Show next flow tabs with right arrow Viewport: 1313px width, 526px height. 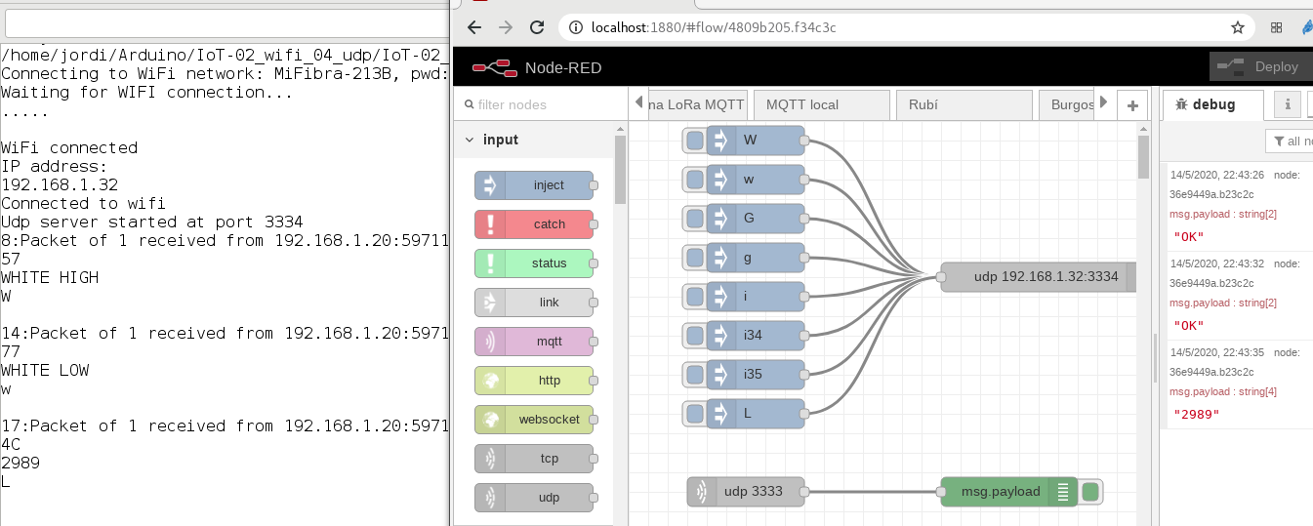pyautogui.click(x=1104, y=101)
